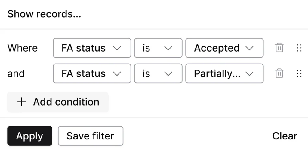Apply the filter
Image resolution: width=308 pixels, height=152 pixels.
point(29,136)
